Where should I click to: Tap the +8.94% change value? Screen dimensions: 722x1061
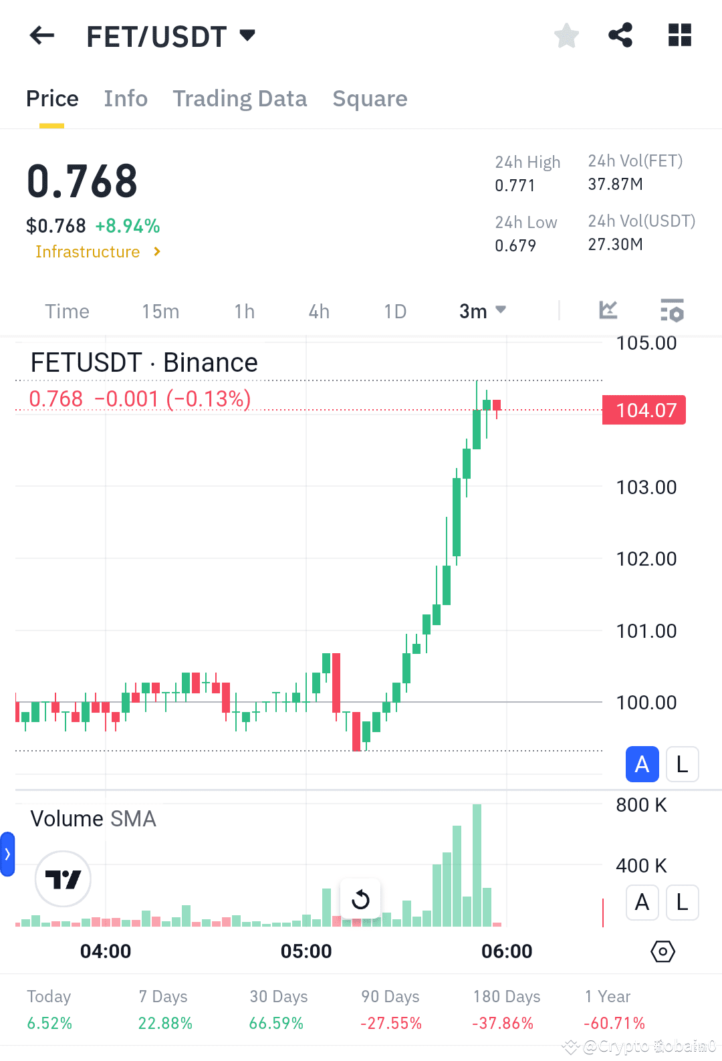tap(128, 227)
